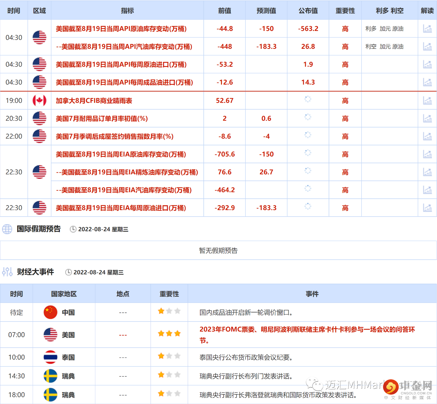Image resolution: width=437 pixels, height=404 pixels.
Task: Select the Canada flag for CFIB商业晴雨表
Action: point(39,100)
